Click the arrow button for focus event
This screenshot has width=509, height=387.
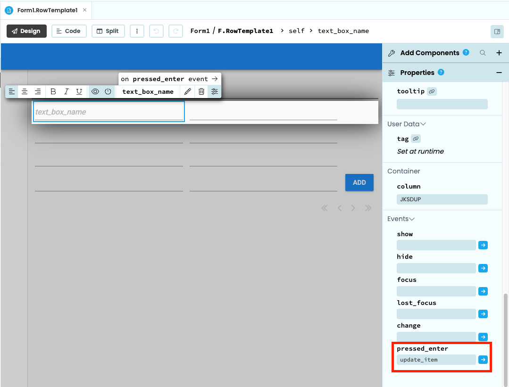tap(483, 291)
